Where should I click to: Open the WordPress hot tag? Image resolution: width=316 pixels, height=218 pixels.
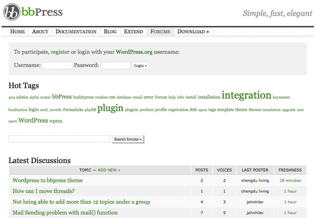tap(33, 120)
